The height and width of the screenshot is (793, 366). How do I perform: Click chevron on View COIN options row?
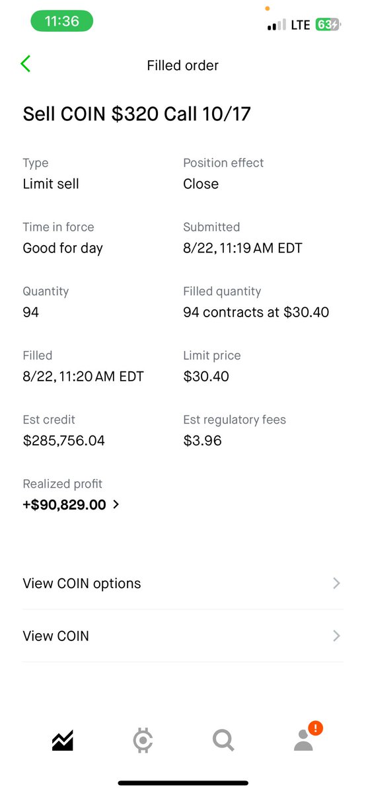click(x=336, y=583)
